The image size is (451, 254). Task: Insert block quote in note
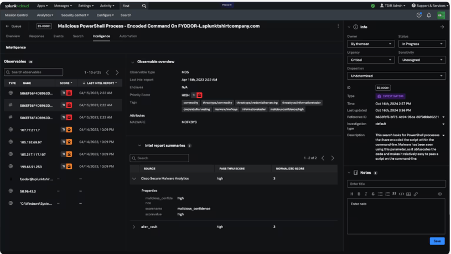(395, 194)
